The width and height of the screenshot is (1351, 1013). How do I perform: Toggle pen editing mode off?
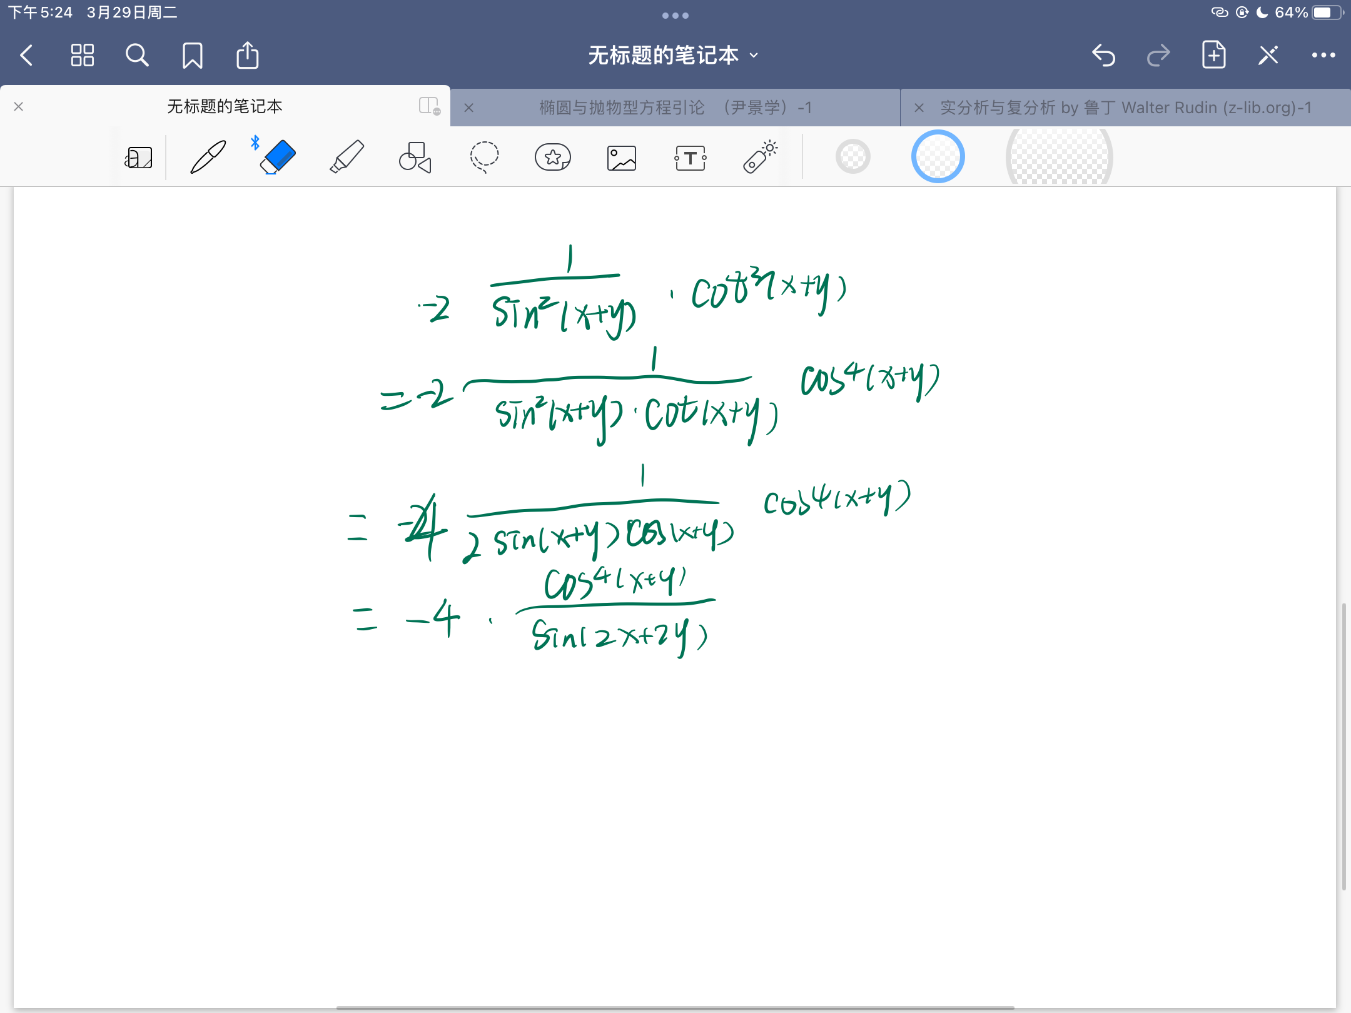1268,56
